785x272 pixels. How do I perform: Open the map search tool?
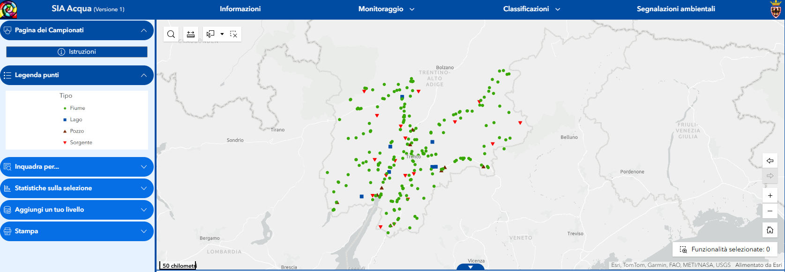(x=171, y=34)
